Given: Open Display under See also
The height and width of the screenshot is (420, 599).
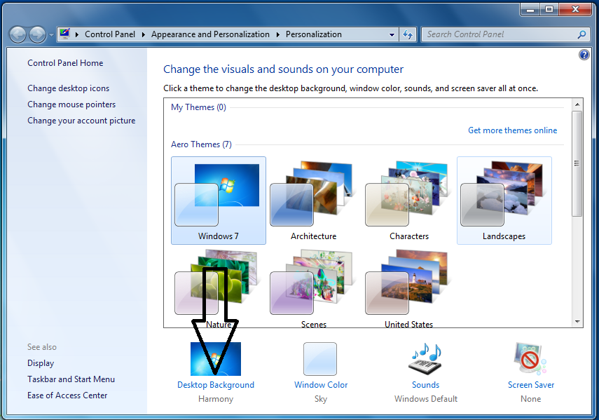Looking at the screenshot, I should 41,363.
